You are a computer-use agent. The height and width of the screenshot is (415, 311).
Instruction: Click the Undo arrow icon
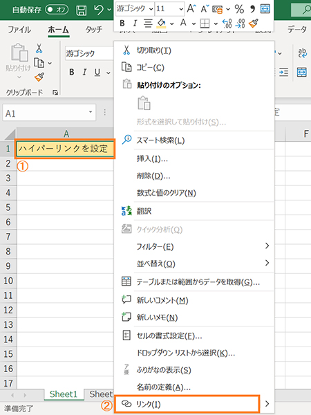99,10
